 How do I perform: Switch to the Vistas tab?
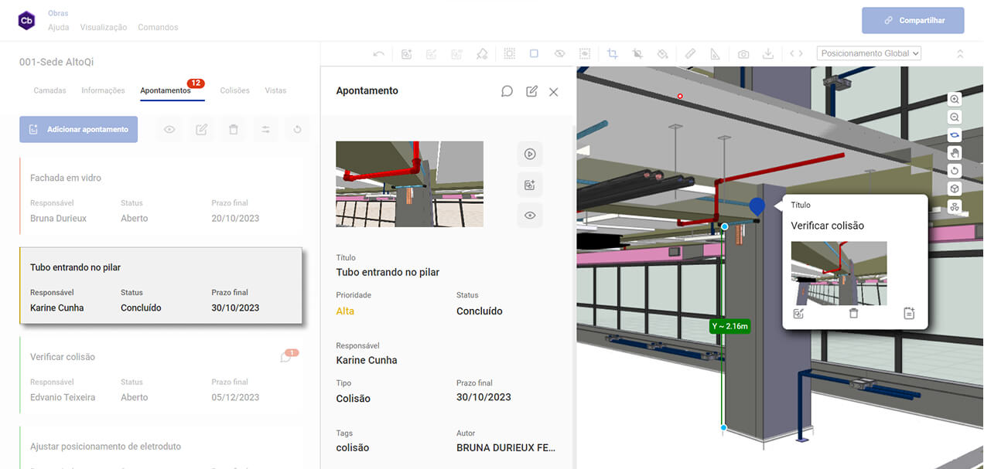pyautogui.click(x=275, y=90)
